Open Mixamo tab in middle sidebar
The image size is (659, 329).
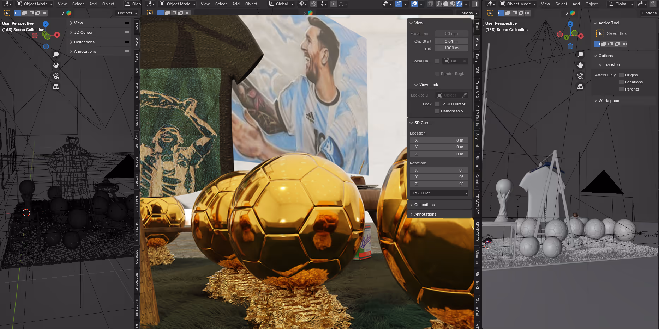pyautogui.click(x=477, y=257)
